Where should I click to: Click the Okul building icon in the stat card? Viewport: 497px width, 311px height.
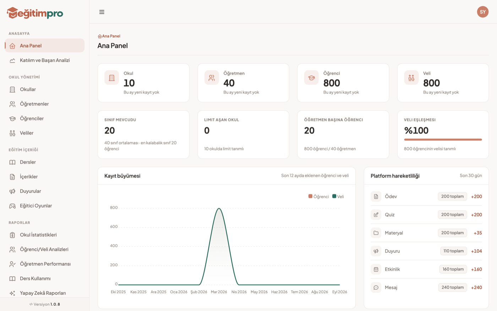[112, 78]
